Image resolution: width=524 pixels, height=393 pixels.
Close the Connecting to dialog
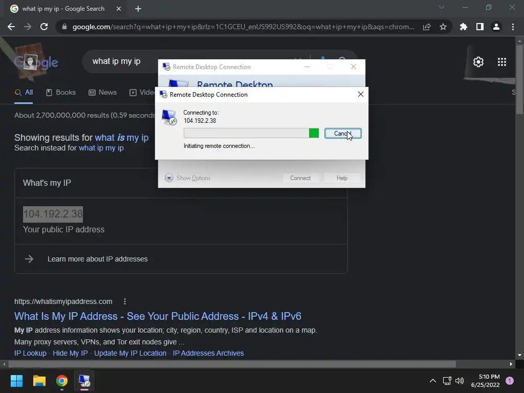(360, 94)
